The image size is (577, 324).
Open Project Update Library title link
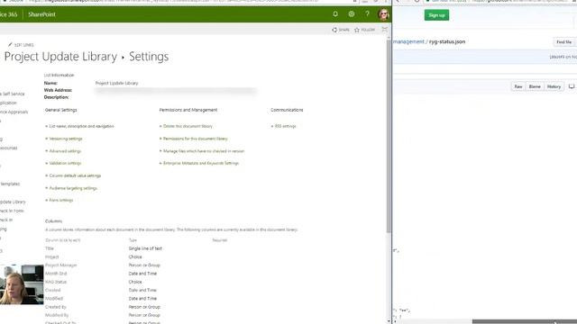coord(60,57)
